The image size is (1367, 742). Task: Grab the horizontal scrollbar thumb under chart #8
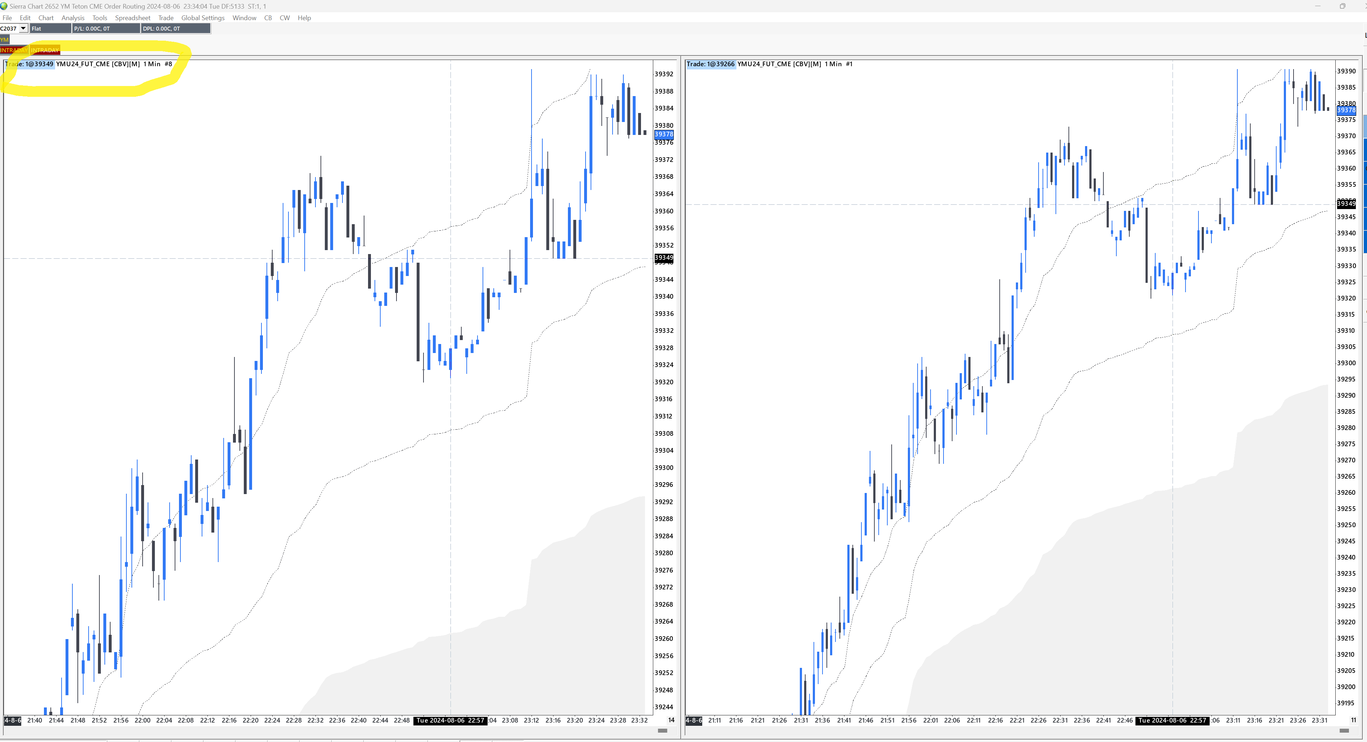(x=662, y=730)
